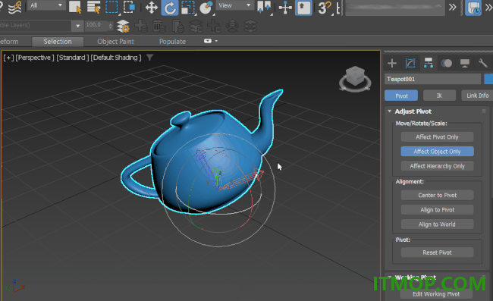493x301 pixels.
Task: Click the Use Pivot Point Center icon
Action: click(264, 8)
